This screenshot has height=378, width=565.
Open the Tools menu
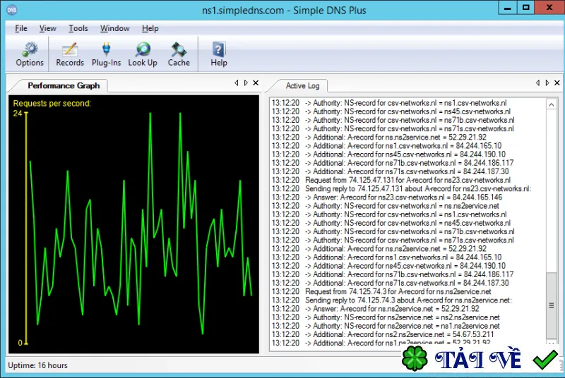[78, 28]
